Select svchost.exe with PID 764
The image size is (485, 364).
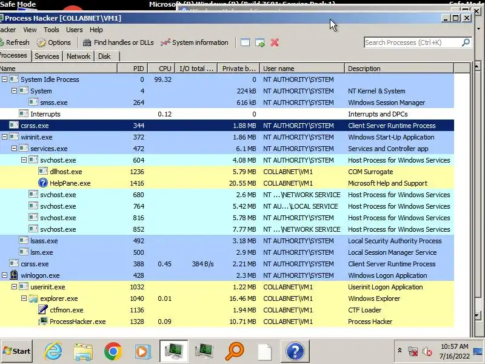227,206
